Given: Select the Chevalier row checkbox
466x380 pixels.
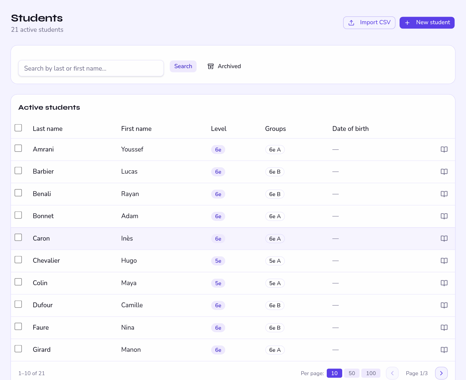Looking at the screenshot, I should (x=18, y=260).
